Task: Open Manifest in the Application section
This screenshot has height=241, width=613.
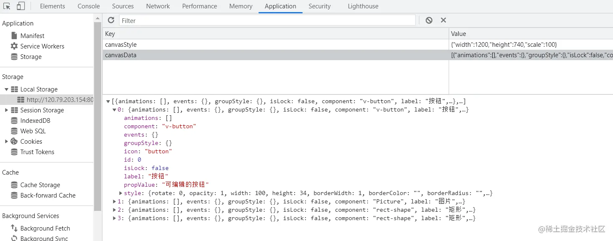Action: [x=32, y=36]
